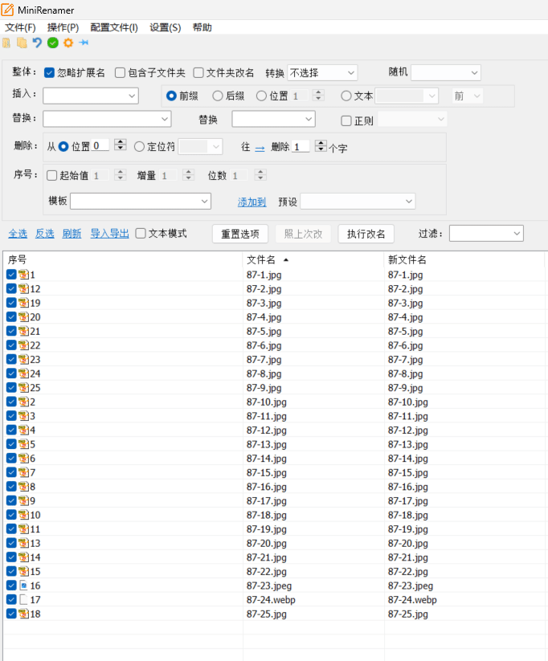Select the 文本 radio button
This screenshot has width=548, height=661.
[x=346, y=96]
